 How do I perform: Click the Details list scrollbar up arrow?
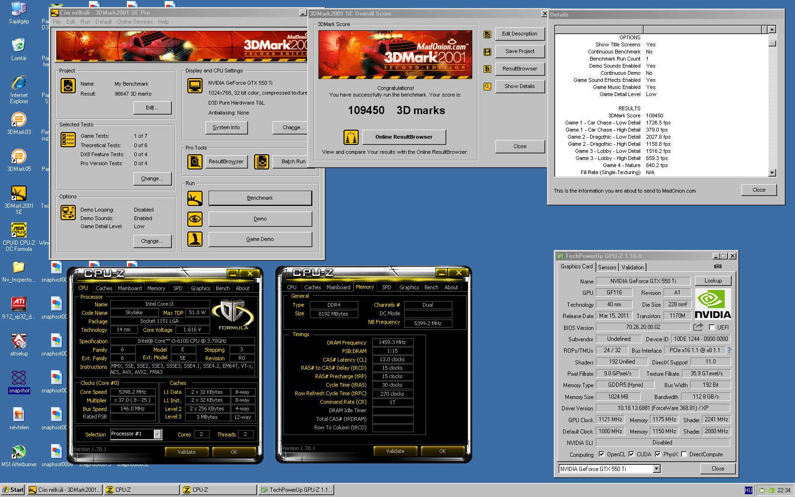[772, 29]
